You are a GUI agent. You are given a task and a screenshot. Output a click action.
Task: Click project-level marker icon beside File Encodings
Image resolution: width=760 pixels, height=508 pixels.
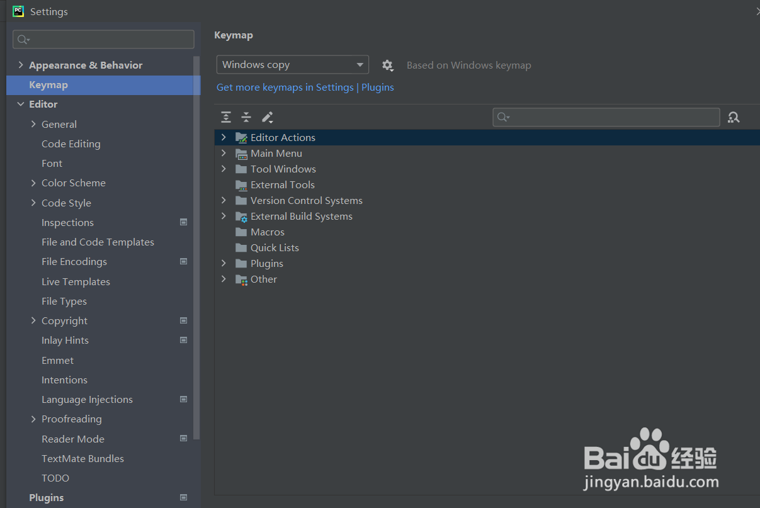pyautogui.click(x=184, y=261)
